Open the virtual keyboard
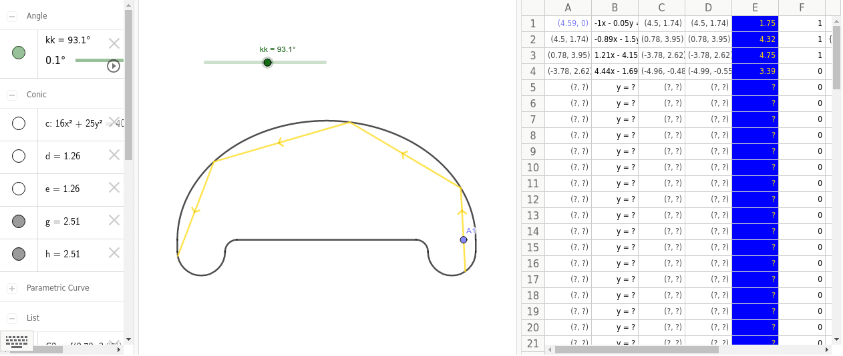 (17, 342)
